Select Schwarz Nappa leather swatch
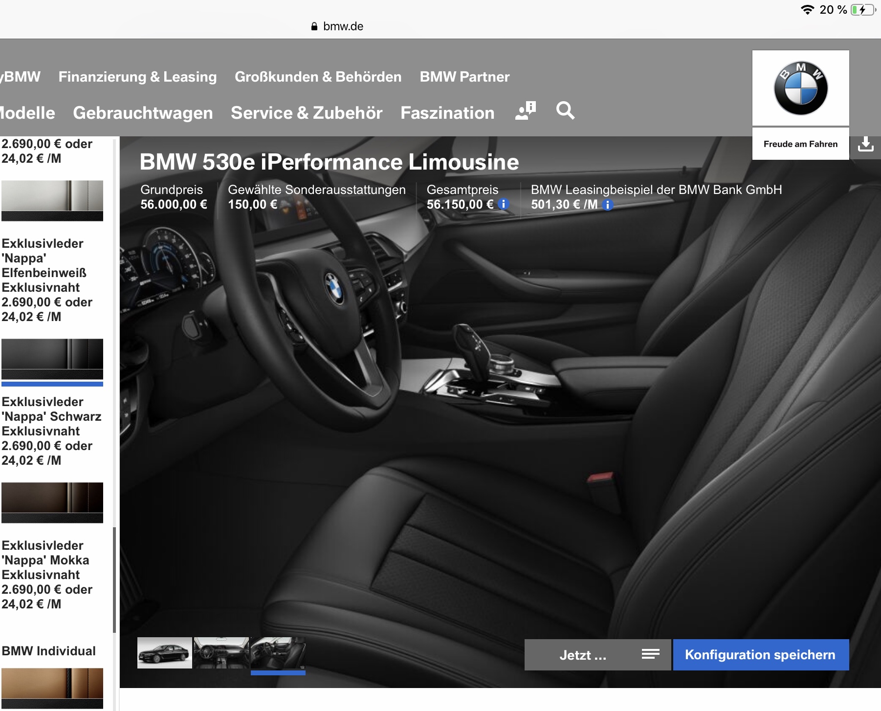 pyautogui.click(x=52, y=359)
